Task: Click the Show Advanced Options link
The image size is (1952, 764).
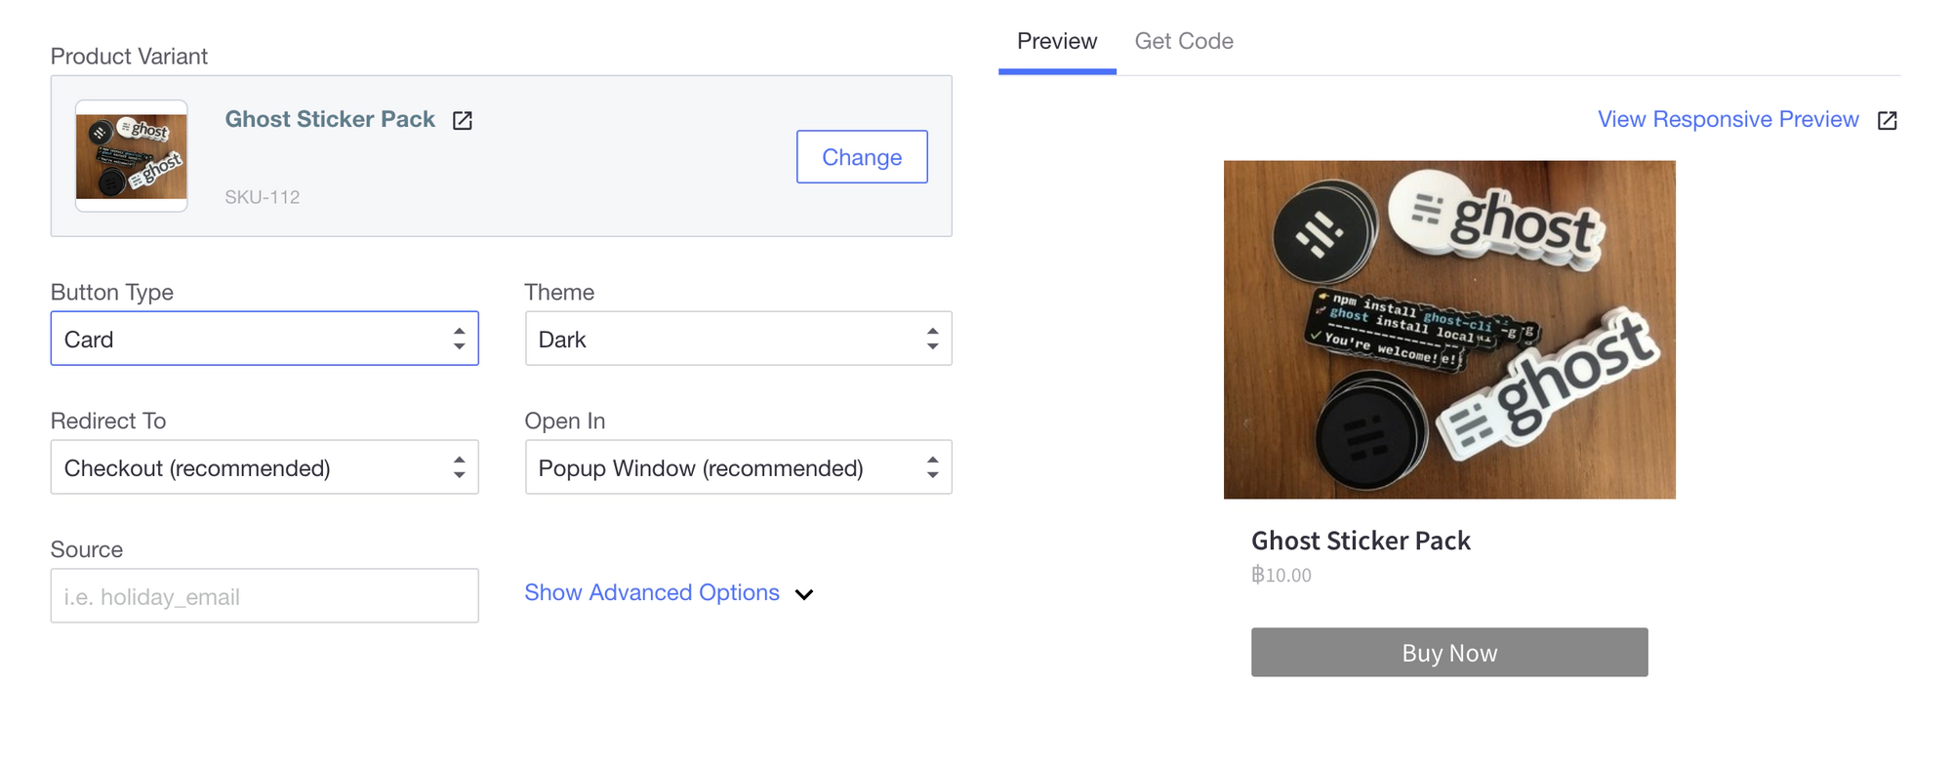Action: coord(652,592)
